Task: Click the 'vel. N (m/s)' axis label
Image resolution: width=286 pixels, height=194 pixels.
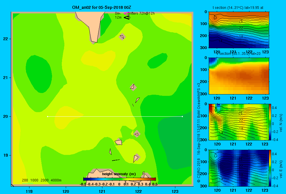Action: tap(281, 123)
